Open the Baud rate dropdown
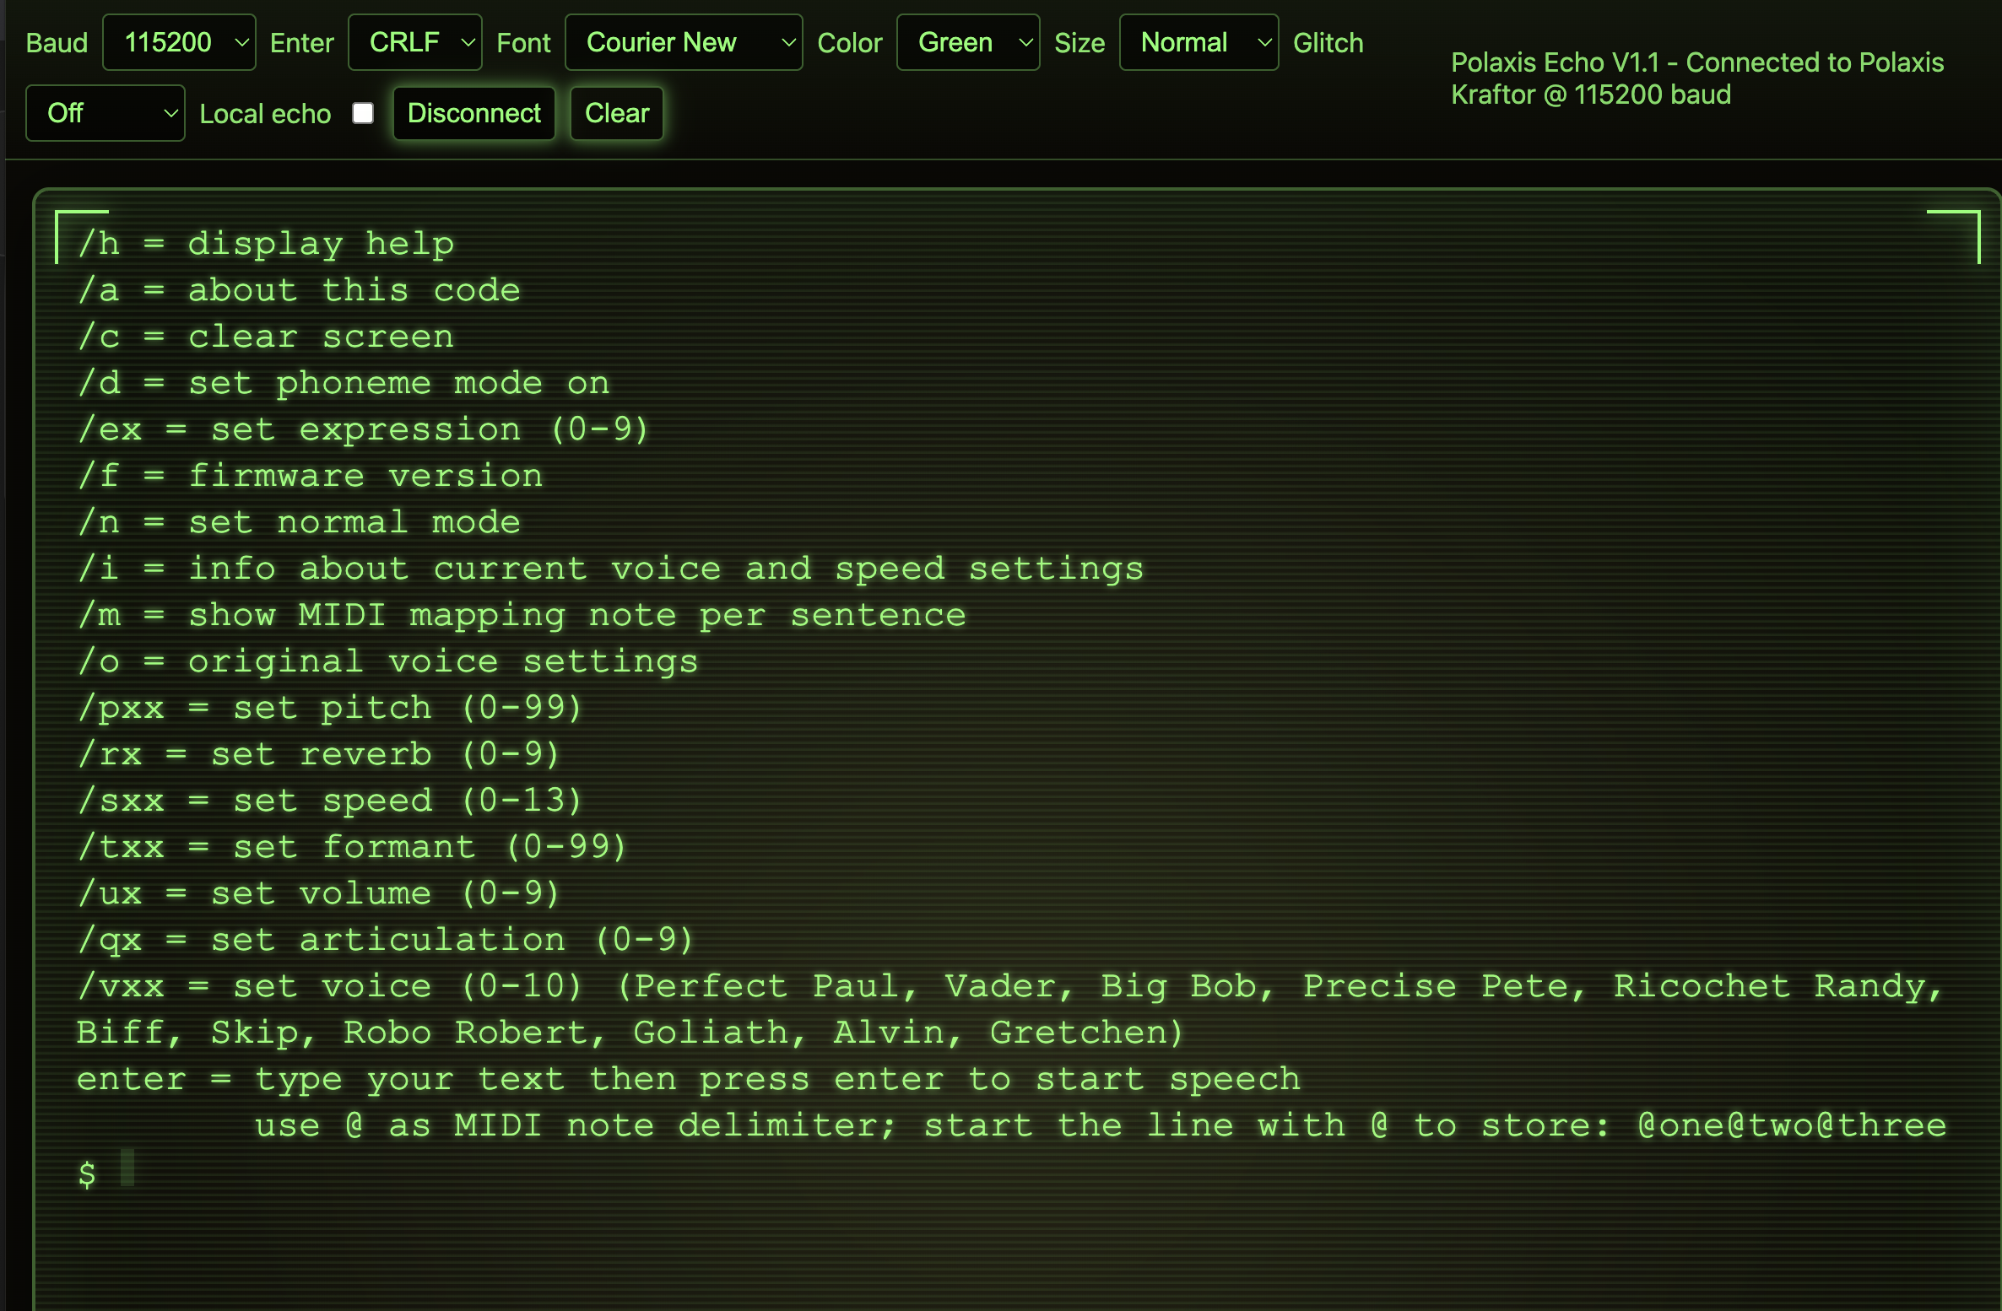The width and height of the screenshot is (2002, 1311). click(x=178, y=42)
